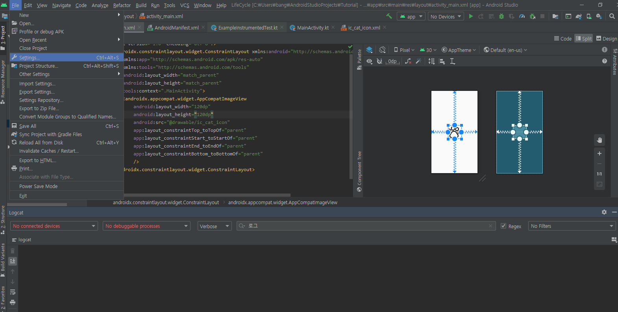The width and height of the screenshot is (618, 312).
Task: Toggle Logcat soft-wrap icon
Action: (13, 292)
